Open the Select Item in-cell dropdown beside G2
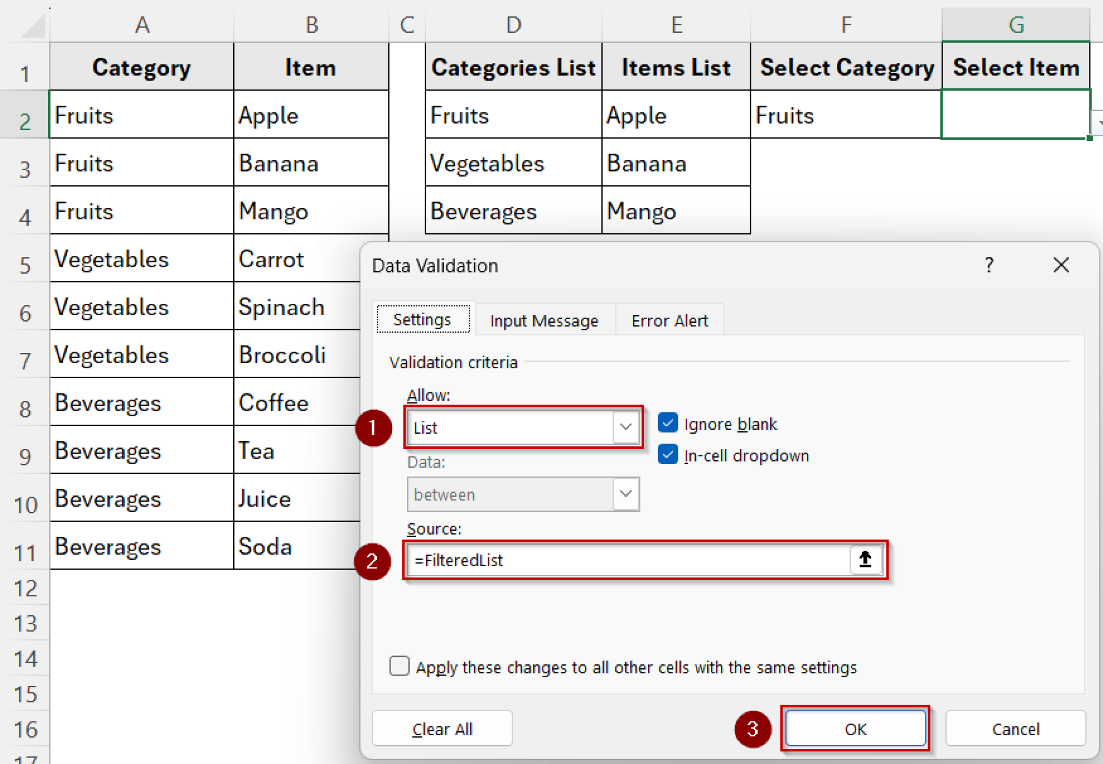The height and width of the screenshot is (764, 1103). pos(1099,123)
